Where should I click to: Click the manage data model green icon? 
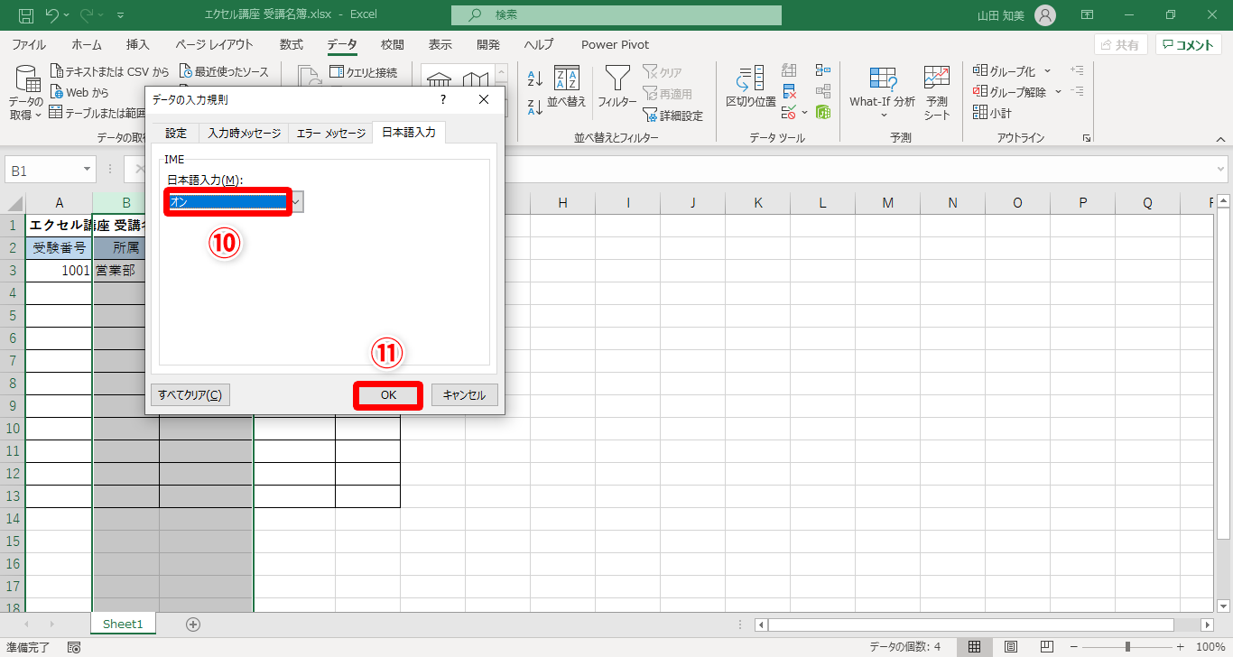[x=822, y=113]
